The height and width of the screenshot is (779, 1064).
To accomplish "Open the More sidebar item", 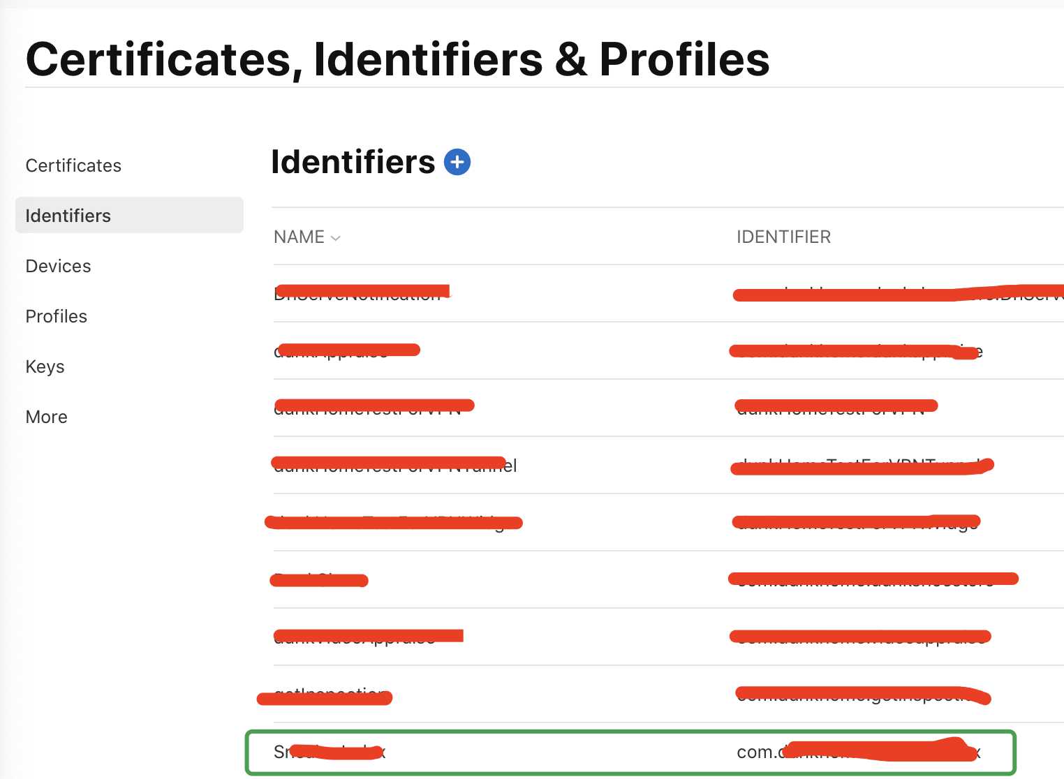I will 46,417.
